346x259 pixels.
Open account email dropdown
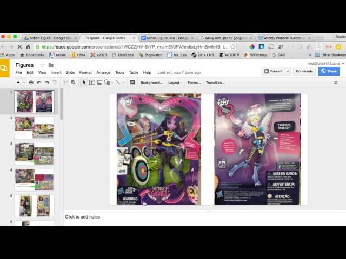tap(326, 64)
